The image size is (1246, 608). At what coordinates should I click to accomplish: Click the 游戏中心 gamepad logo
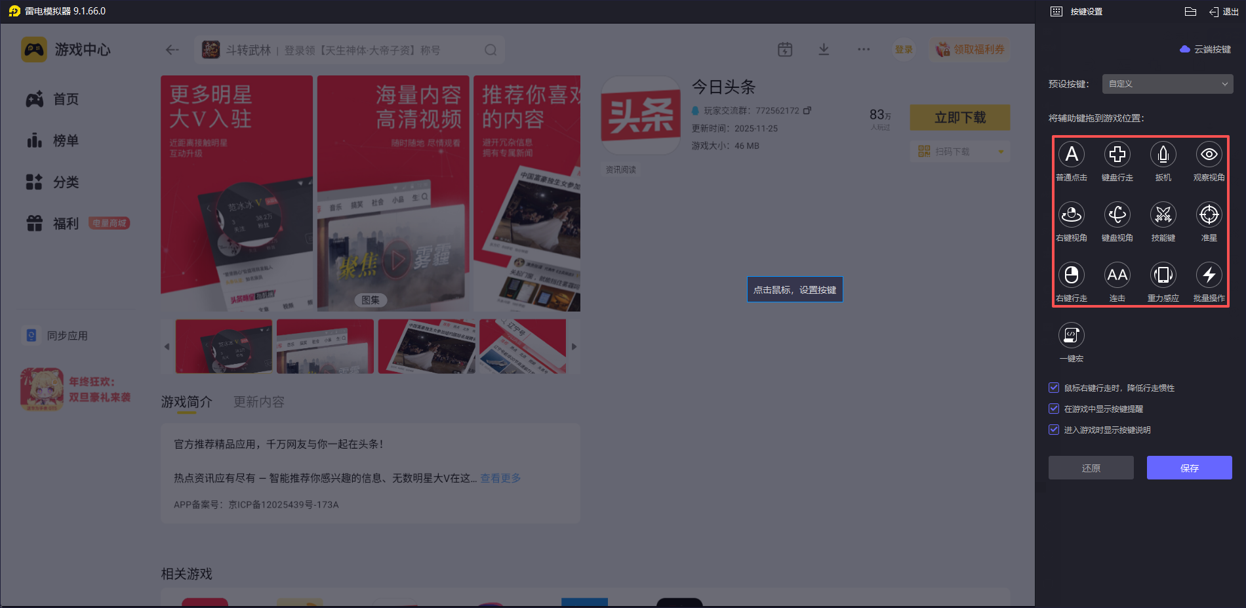(x=34, y=50)
